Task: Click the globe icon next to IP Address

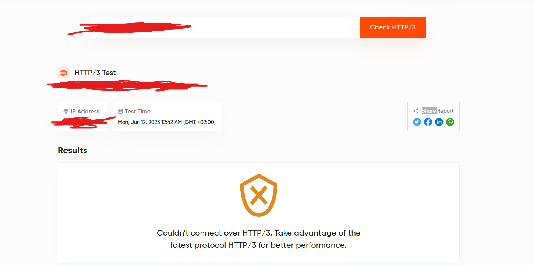Action: pos(66,111)
